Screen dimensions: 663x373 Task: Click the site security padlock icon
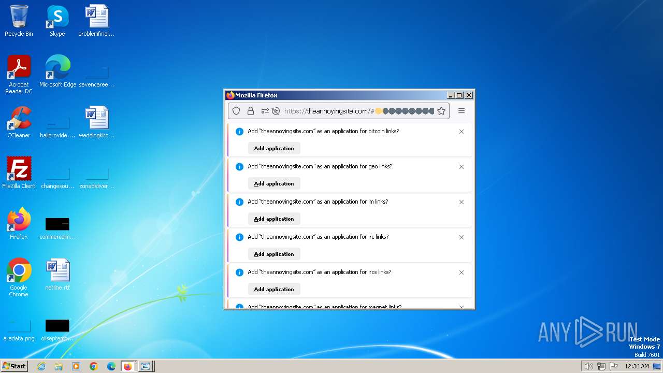pos(251,111)
